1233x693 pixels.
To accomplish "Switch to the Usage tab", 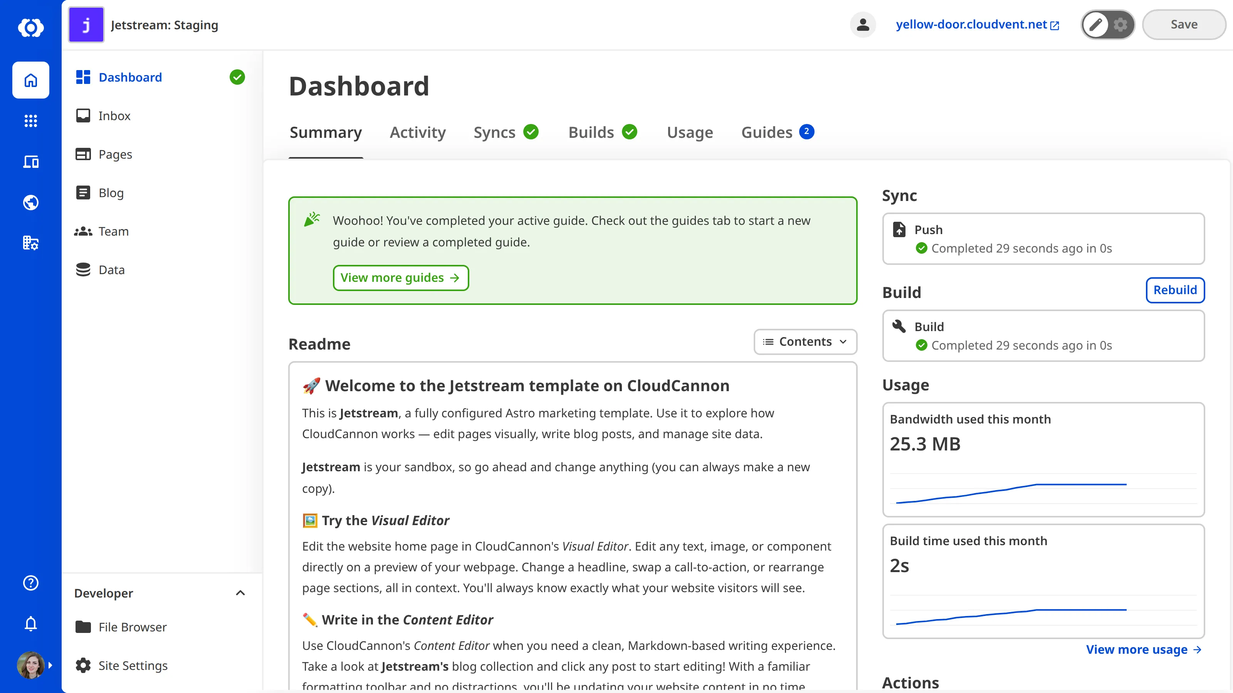I will click(x=690, y=132).
